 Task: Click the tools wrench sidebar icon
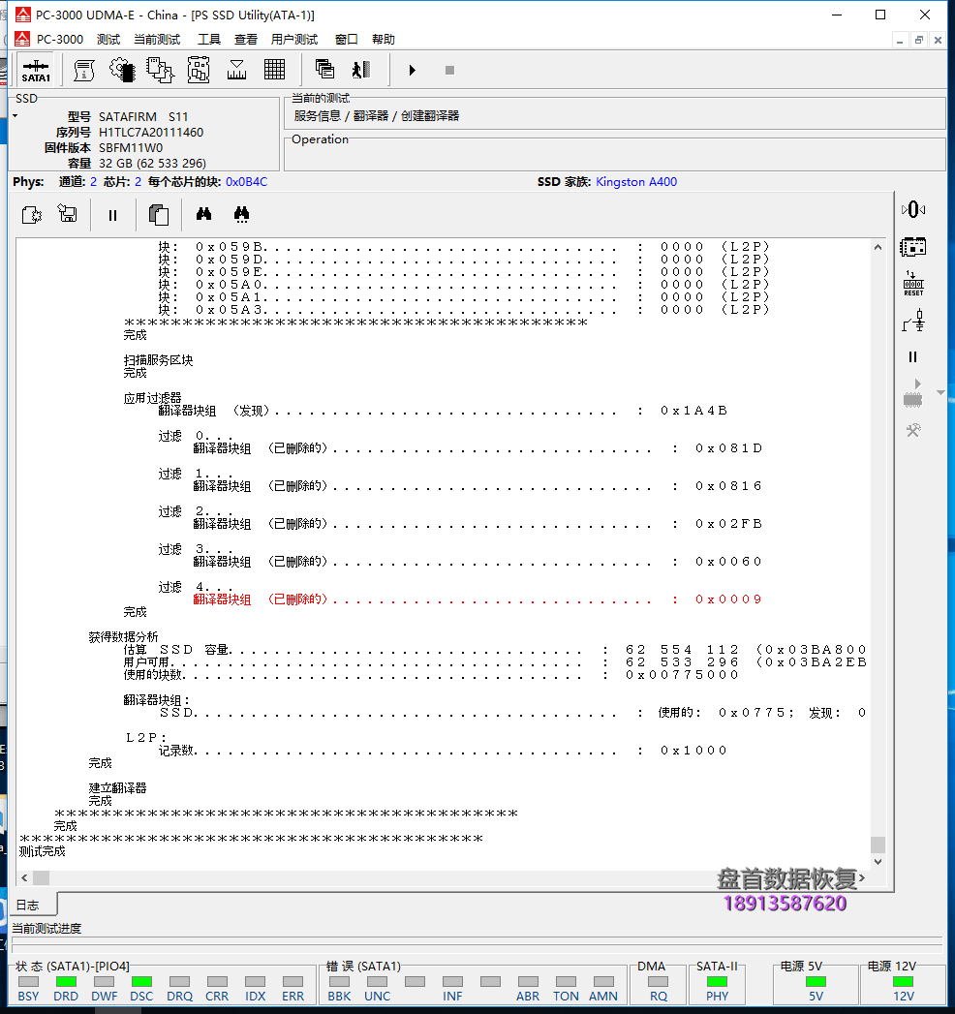(913, 430)
